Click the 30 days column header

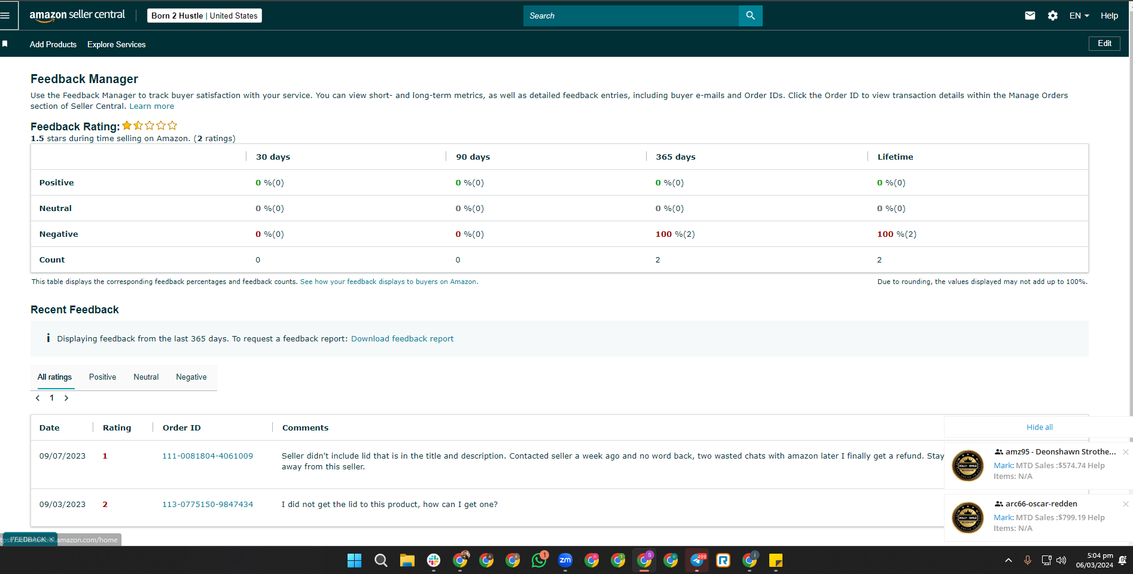[x=273, y=157]
